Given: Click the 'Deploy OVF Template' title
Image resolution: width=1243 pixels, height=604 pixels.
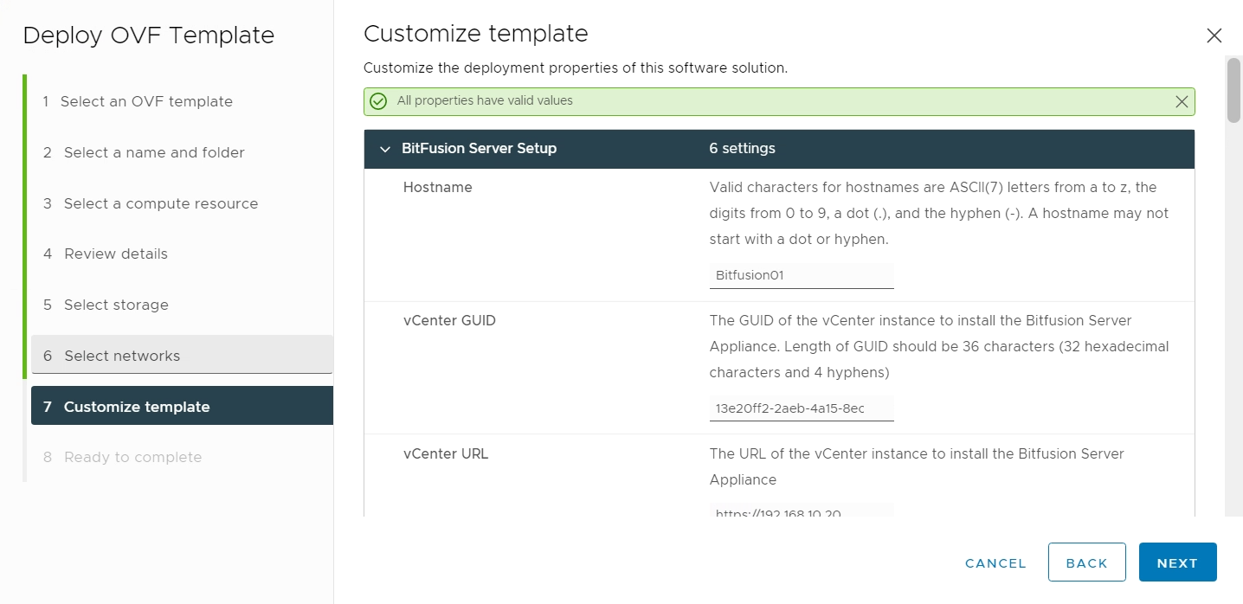Looking at the screenshot, I should click(x=148, y=35).
